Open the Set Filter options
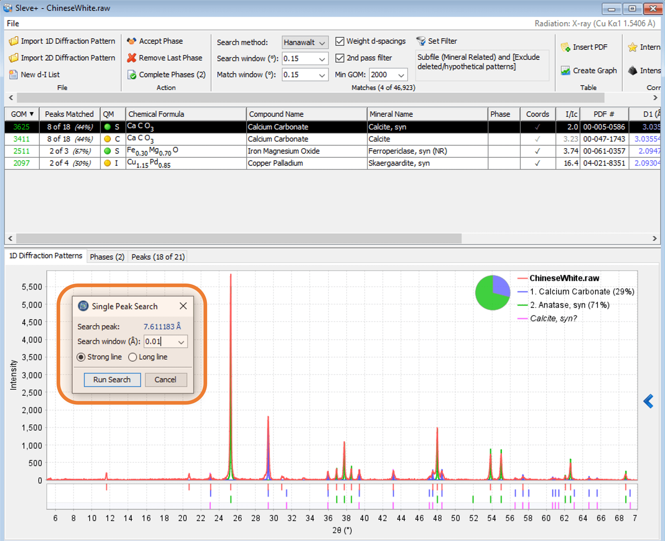The image size is (665, 541). tap(442, 41)
